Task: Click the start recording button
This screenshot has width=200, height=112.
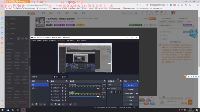Action: (131, 90)
